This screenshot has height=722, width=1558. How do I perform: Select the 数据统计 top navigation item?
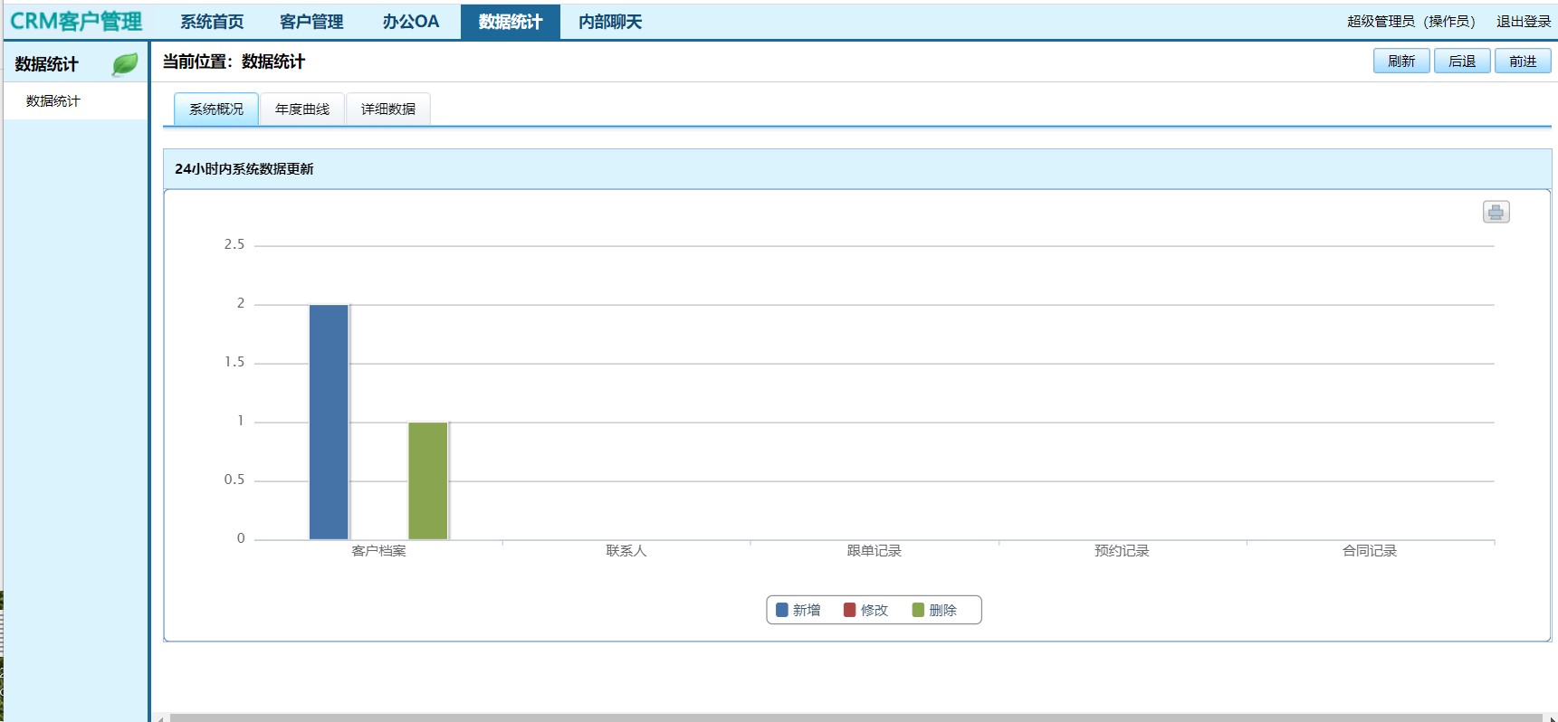[x=511, y=22]
